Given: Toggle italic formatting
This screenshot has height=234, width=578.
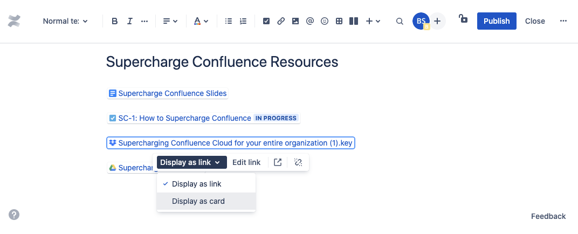Looking at the screenshot, I should [129, 22].
